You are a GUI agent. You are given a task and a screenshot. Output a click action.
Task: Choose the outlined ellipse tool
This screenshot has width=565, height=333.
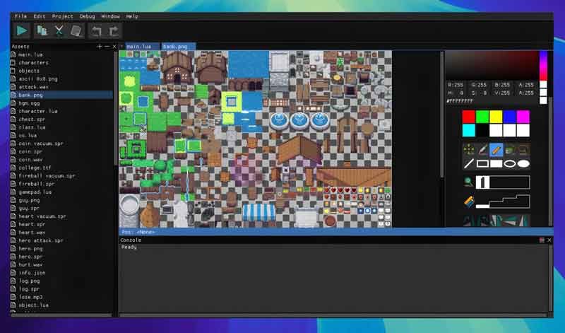pos(510,164)
